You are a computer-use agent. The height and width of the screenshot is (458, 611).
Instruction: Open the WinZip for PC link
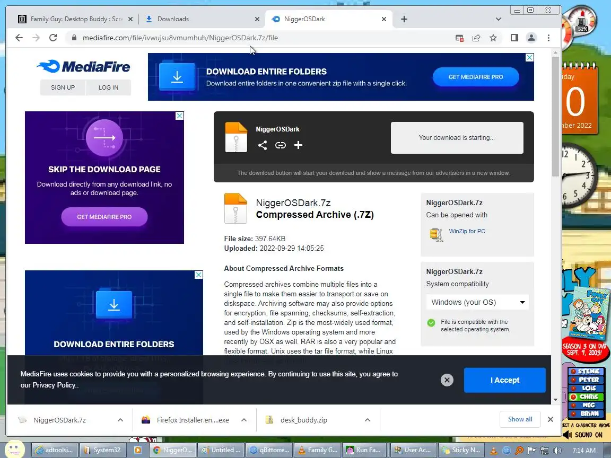point(467,231)
